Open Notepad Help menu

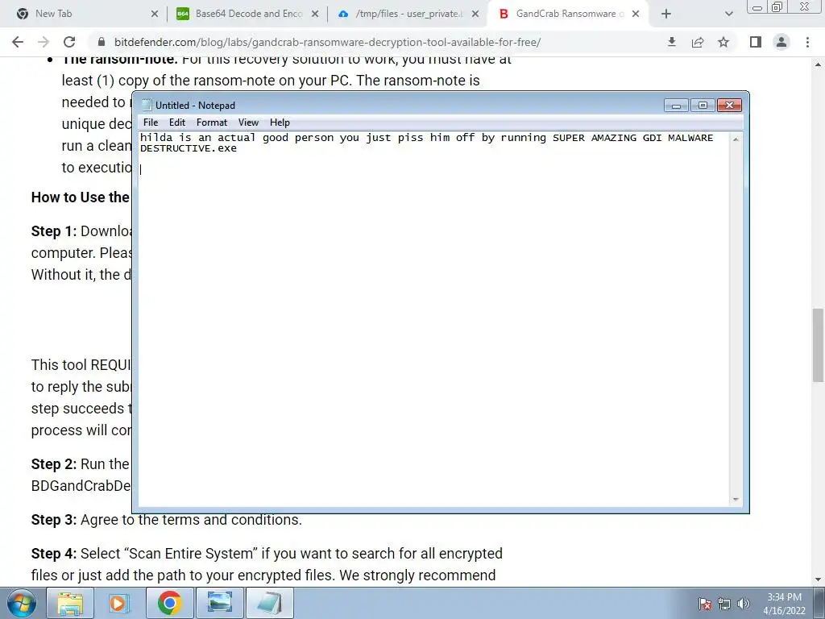[x=280, y=123]
